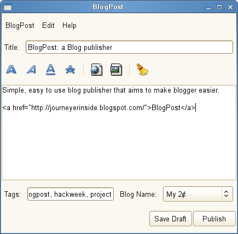Screen dimensions: 238x234
Task: Apply strikethrough with the struck-through A icon
Action: (x=70, y=70)
